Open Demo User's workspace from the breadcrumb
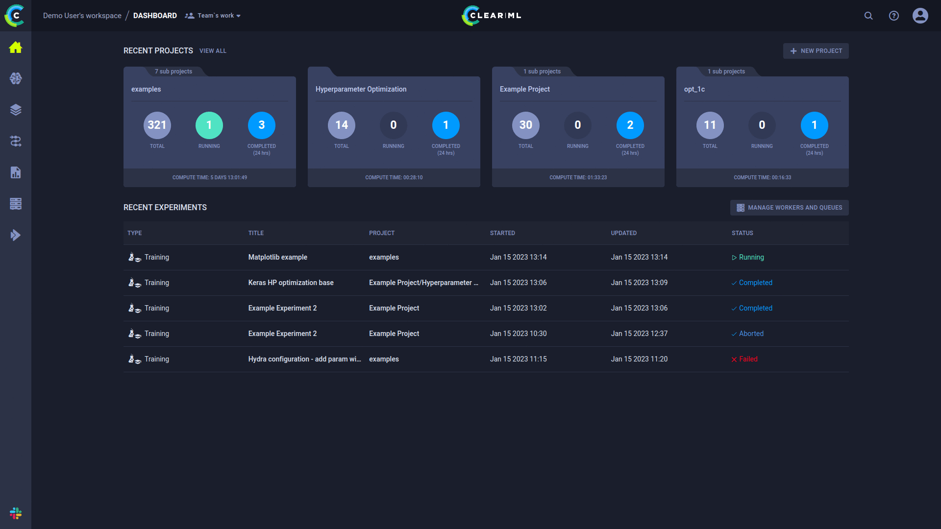 pyautogui.click(x=82, y=15)
